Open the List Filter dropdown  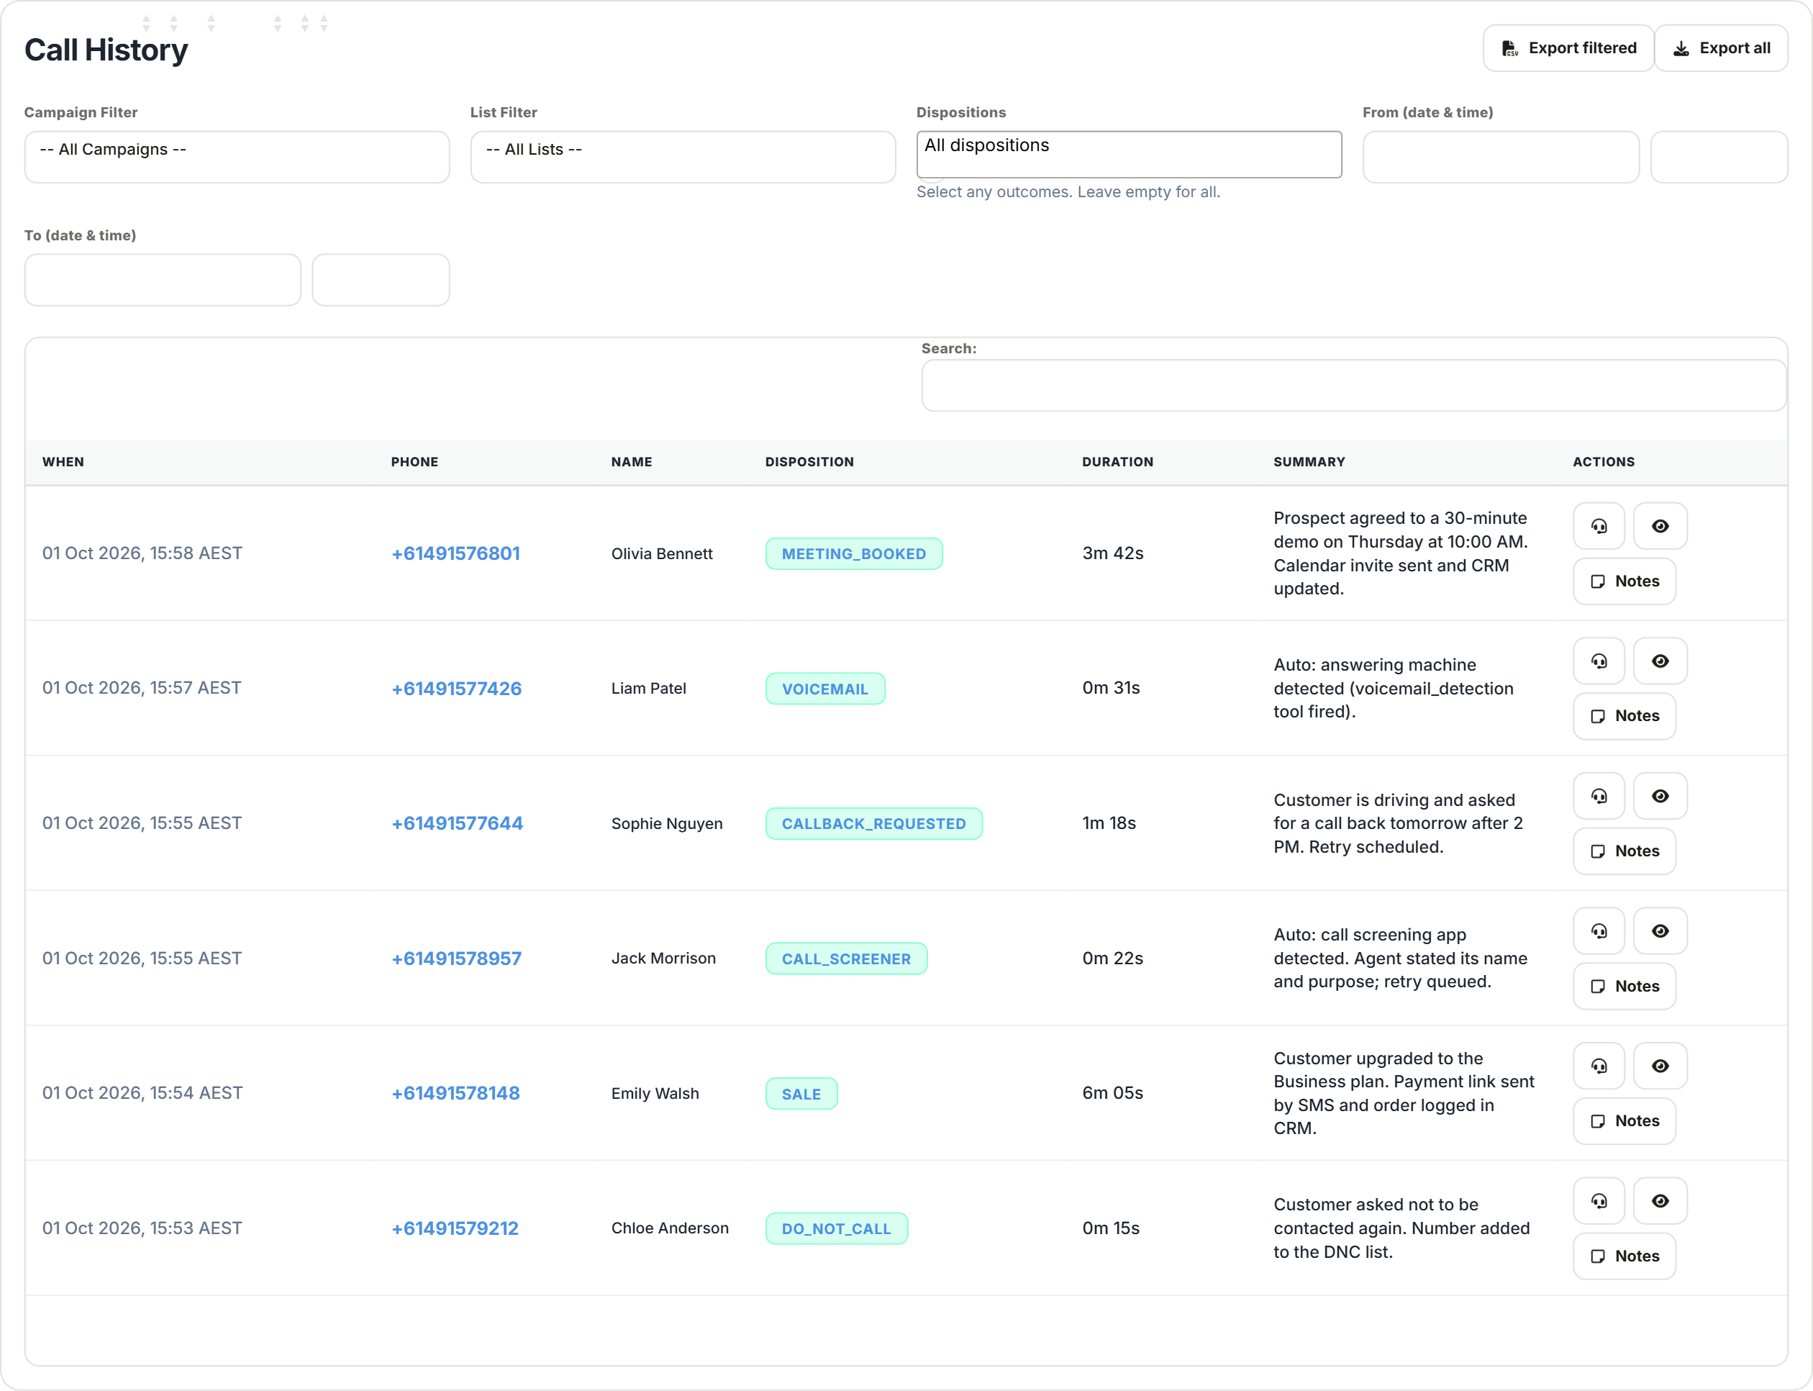pos(683,156)
